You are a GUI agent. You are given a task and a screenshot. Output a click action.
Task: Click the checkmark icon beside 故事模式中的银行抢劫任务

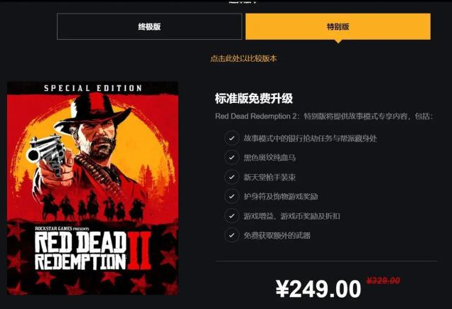point(232,139)
